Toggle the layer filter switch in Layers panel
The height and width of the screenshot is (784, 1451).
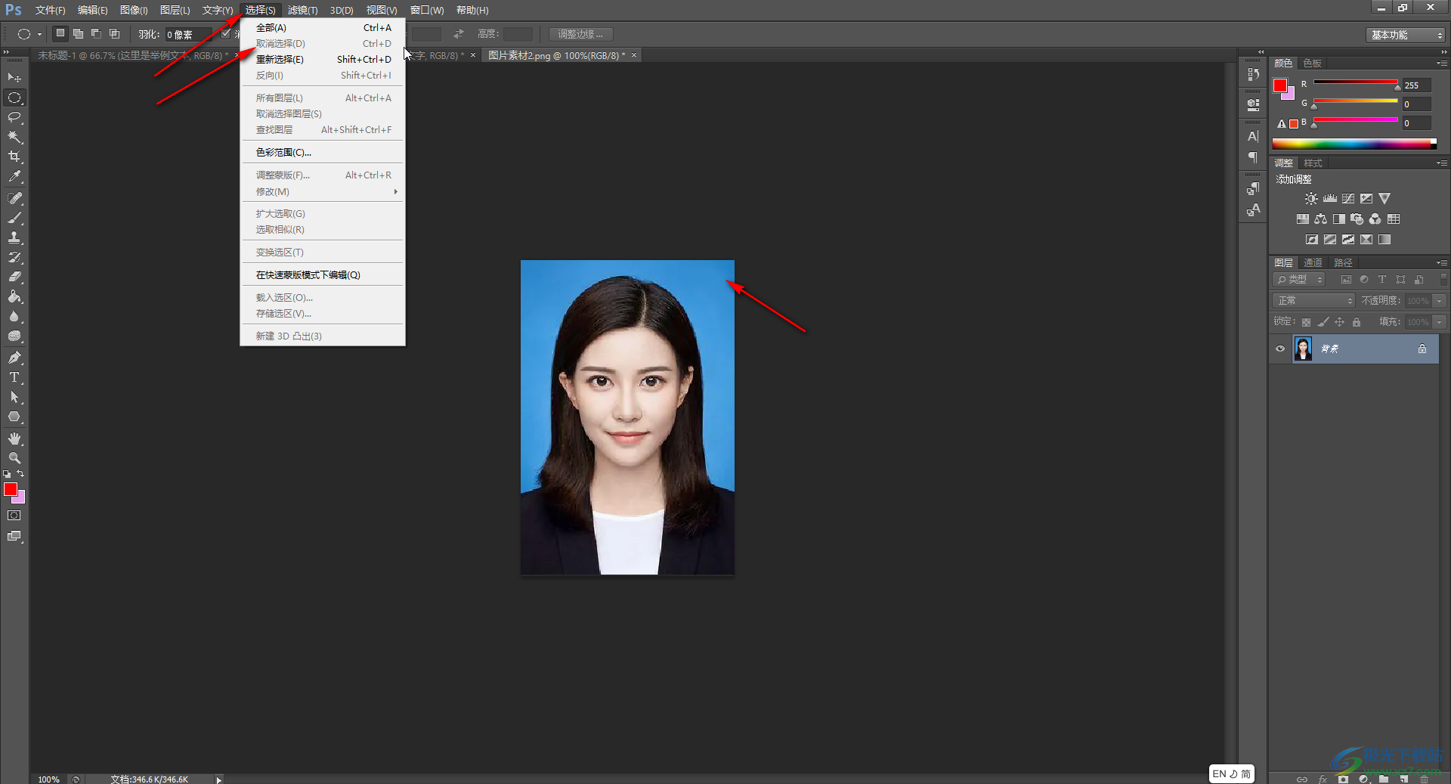[x=1443, y=279]
